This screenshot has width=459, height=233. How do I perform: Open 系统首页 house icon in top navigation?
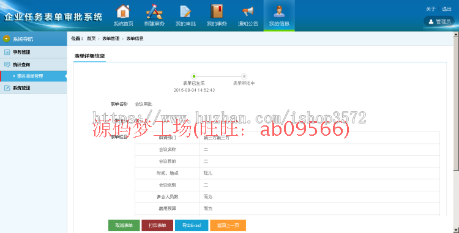(x=123, y=12)
